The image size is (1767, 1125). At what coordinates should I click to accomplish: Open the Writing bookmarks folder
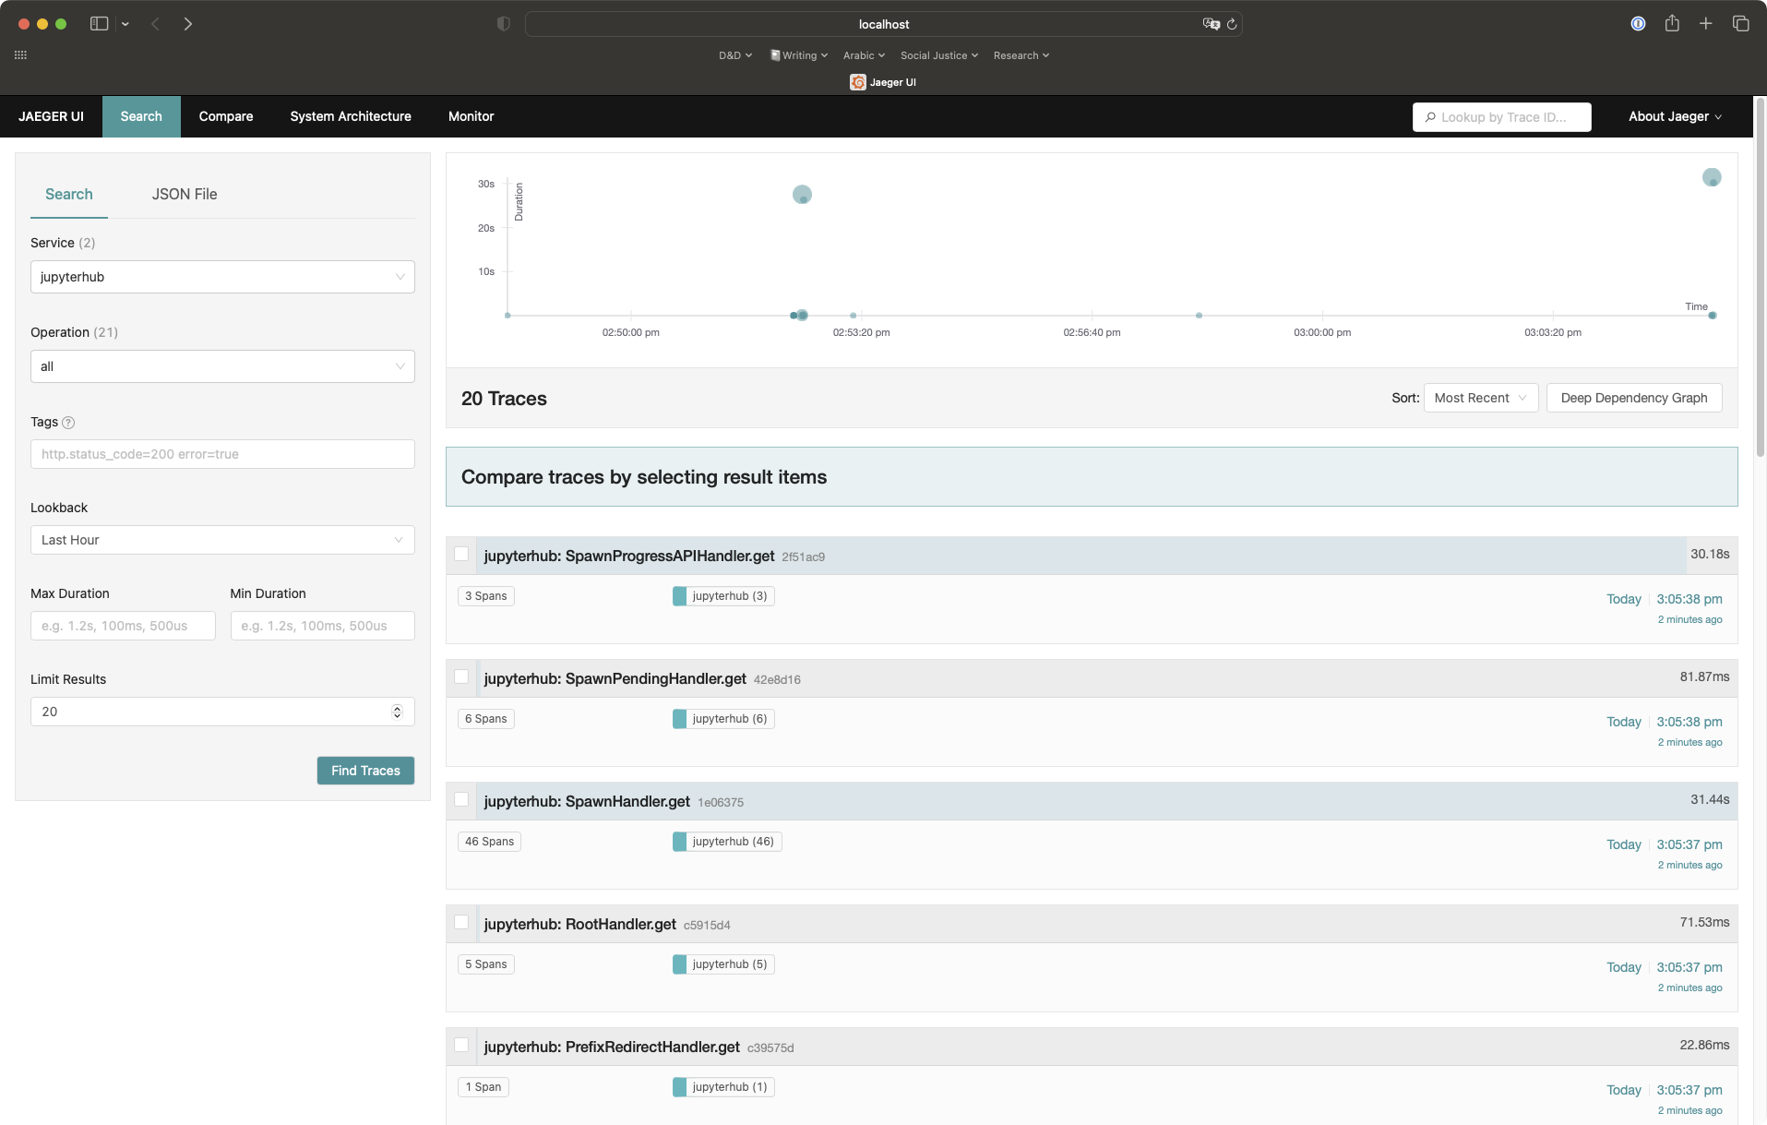tap(799, 55)
